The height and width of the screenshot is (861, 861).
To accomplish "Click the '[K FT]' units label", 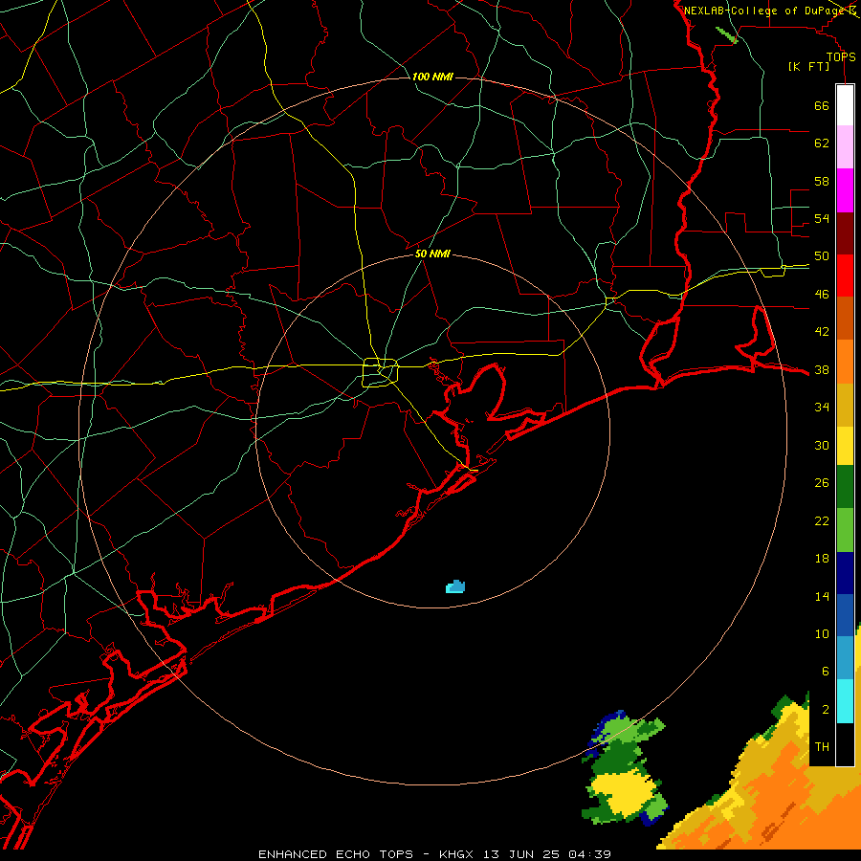I will 808,66.
